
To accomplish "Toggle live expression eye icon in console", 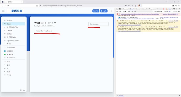I will pos(129,12).
